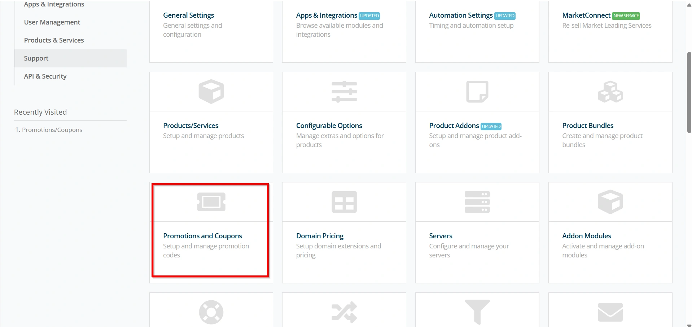692x327 pixels.
Task: Click 'Create and manage product bundles' text
Action: [x=602, y=140]
